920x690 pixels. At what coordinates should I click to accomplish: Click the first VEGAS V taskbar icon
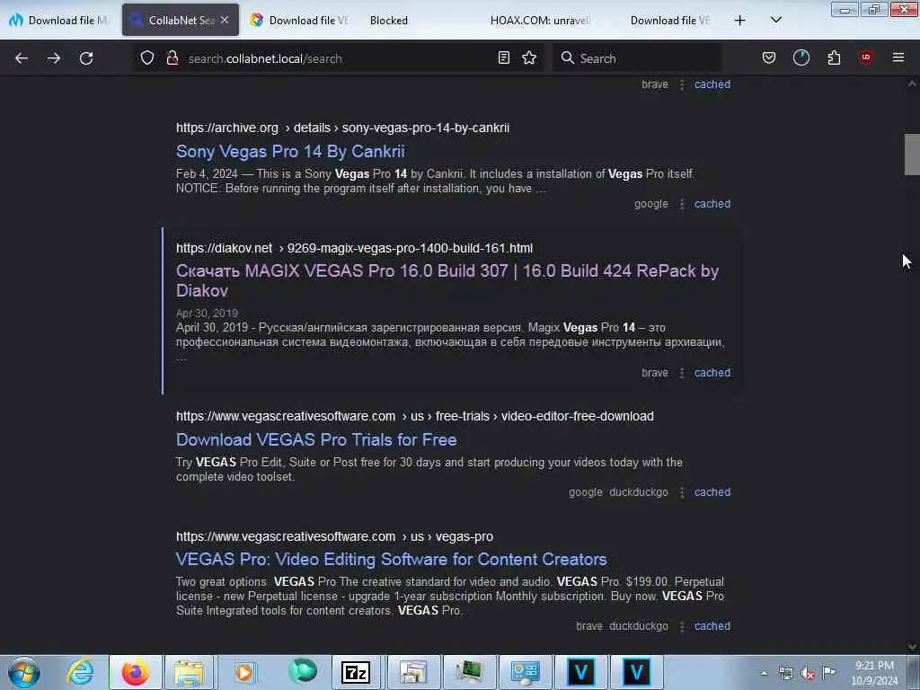pyautogui.click(x=581, y=672)
